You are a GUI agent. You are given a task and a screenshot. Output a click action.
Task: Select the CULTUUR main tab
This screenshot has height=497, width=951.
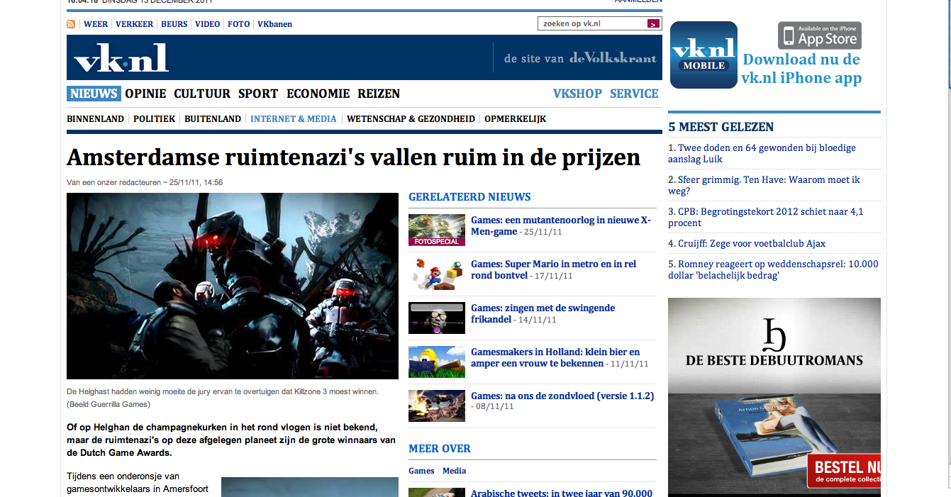(202, 94)
